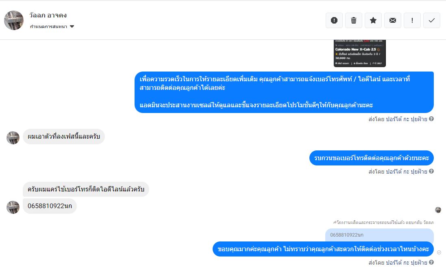Mark conversation as spam using octagon icon

[334, 20]
